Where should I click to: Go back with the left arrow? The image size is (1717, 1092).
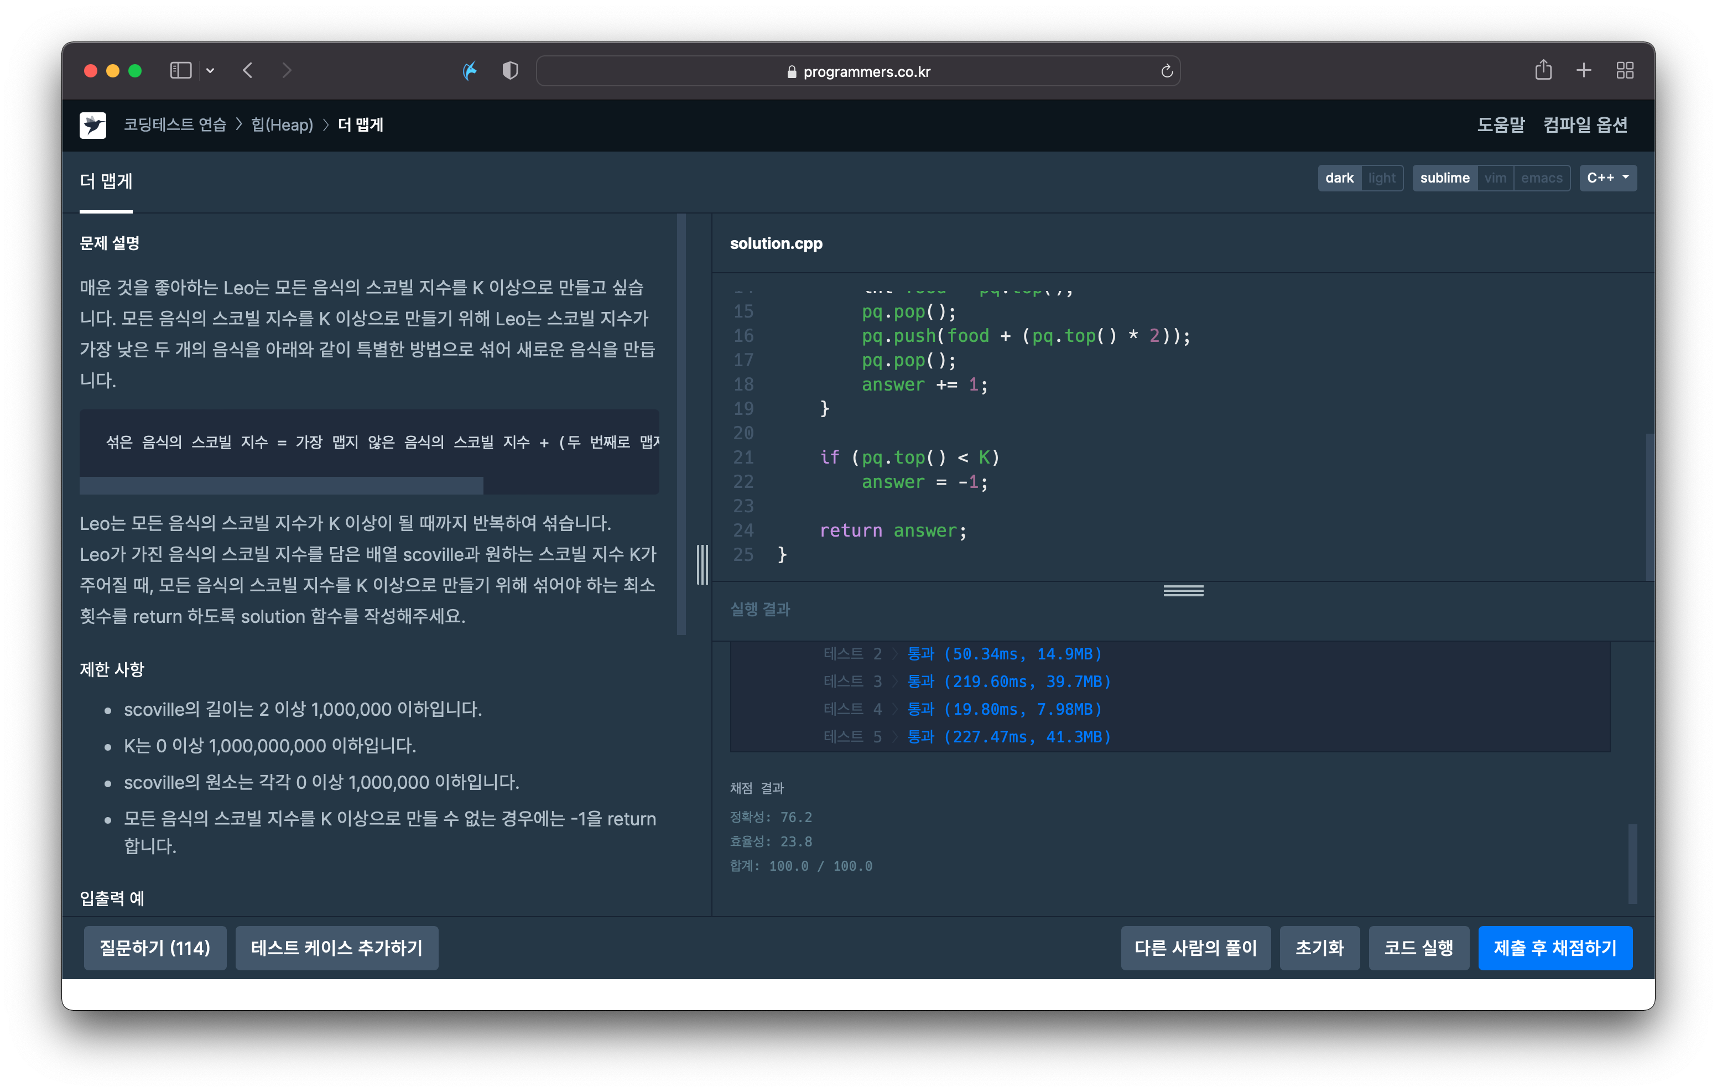point(247,71)
